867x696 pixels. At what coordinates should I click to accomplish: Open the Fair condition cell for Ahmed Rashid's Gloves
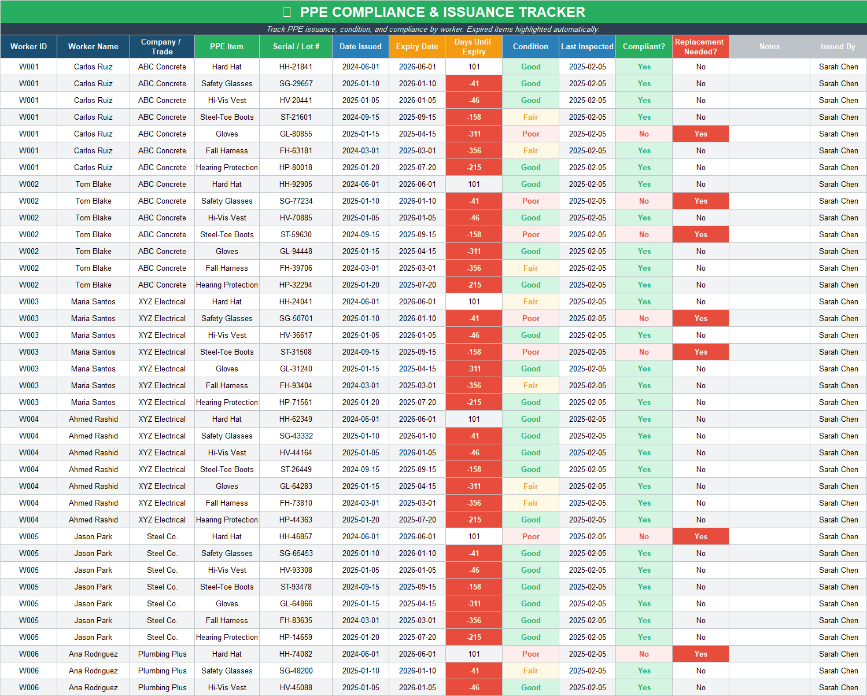coord(530,486)
